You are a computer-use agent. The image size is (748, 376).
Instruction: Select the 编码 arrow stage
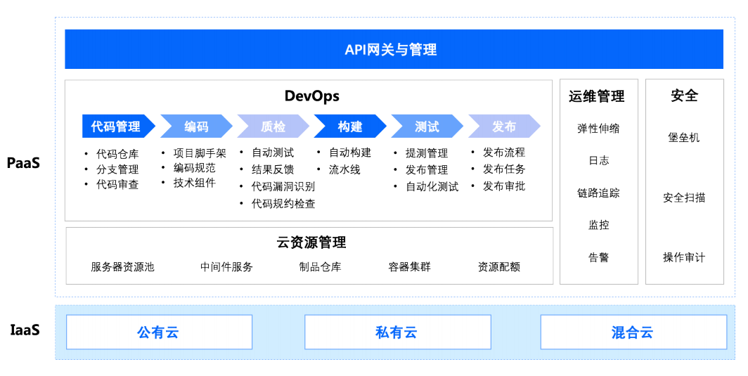[196, 127]
